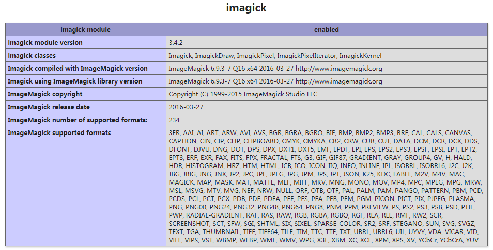Viewport: 493px width, 250px height.
Task: Select the supported formats count "234"
Action: coord(174,120)
